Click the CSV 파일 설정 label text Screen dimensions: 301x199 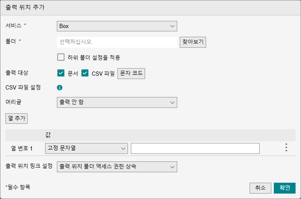(23, 87)
